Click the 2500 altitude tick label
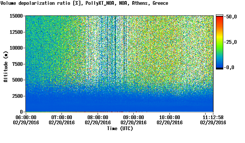245x143 pixels. (18, 96)
